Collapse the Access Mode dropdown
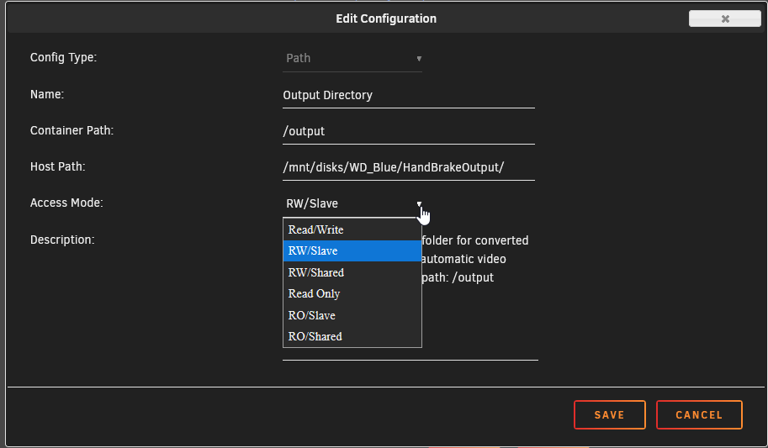 click(352, 203)
